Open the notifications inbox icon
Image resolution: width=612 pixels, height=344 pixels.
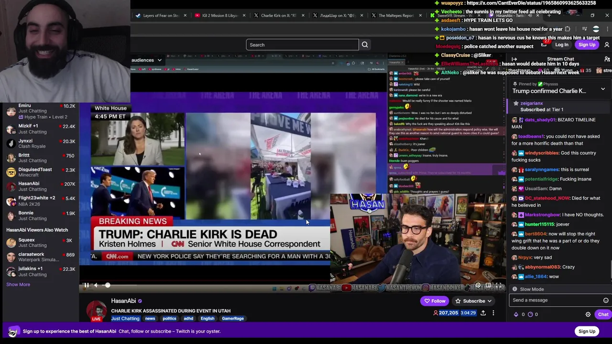click(x=544, y=44)
